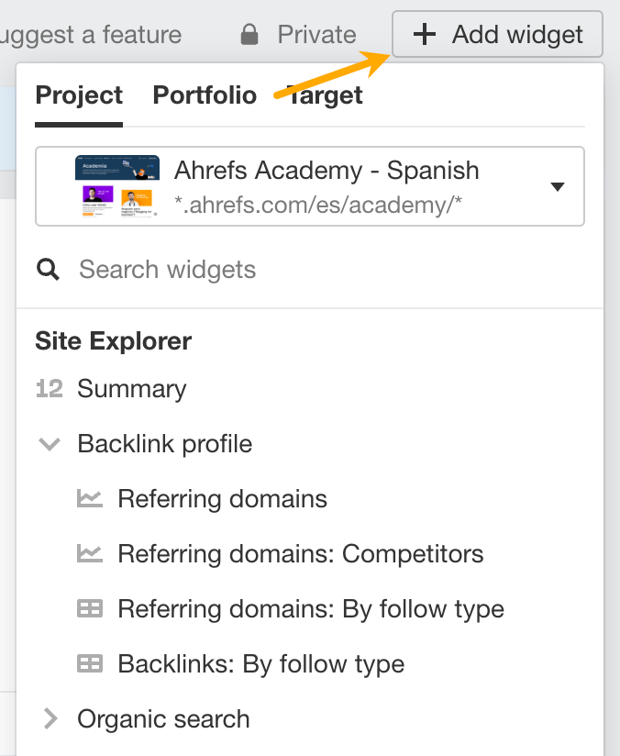
Task: Click the plus icon in Add widget
Action: 424,36
